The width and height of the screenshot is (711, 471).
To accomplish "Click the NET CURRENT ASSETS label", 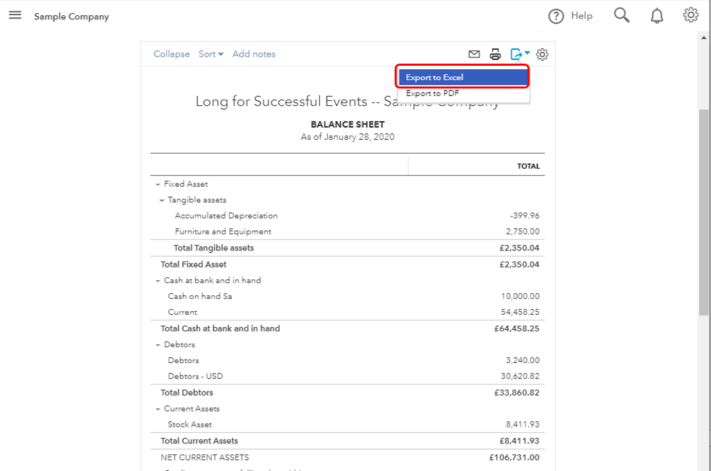I will 205,457.
